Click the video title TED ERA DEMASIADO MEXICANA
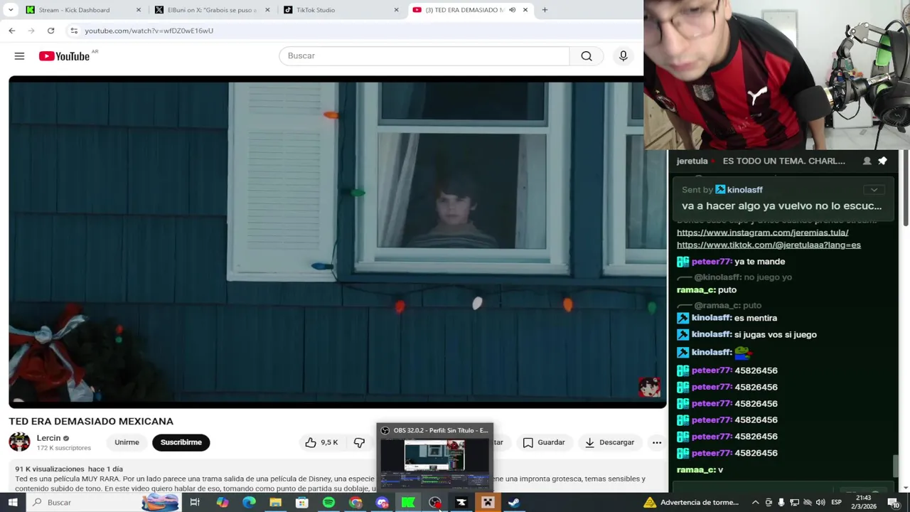The image size is (910, 512). [91, 422]
